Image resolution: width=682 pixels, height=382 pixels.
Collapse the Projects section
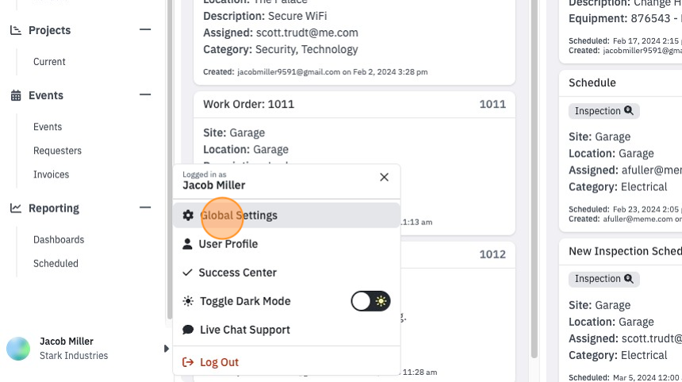[145, 29]
